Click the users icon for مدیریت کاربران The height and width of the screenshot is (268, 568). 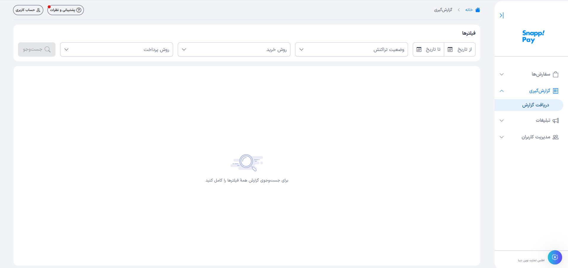(556, 137)
